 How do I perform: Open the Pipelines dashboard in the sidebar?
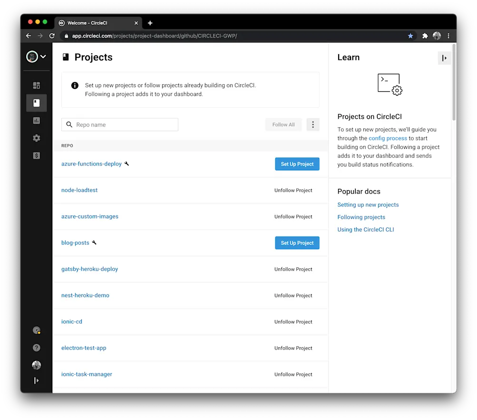click(x=36, y=85)
